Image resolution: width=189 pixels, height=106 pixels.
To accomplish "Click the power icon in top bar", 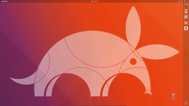I will coord(185,1).
